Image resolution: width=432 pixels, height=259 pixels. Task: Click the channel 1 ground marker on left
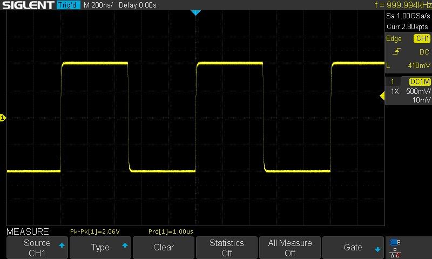pos(3,118)
